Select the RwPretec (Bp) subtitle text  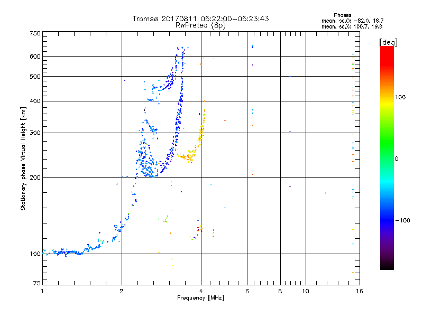[x=200, y=25]
